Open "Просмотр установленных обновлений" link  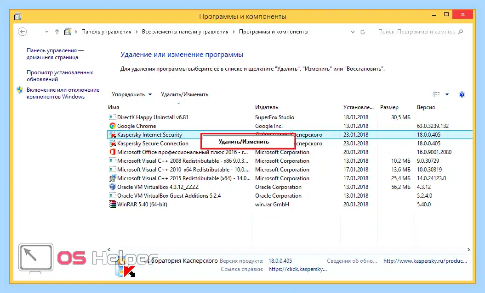click(x=60, y=76)
